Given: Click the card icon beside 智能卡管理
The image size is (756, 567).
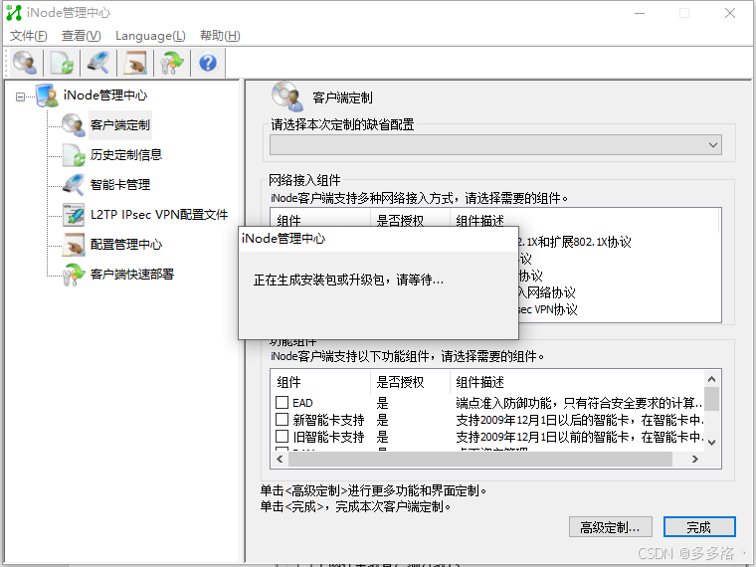Looking at the screenshot, I should click(74, 185).
